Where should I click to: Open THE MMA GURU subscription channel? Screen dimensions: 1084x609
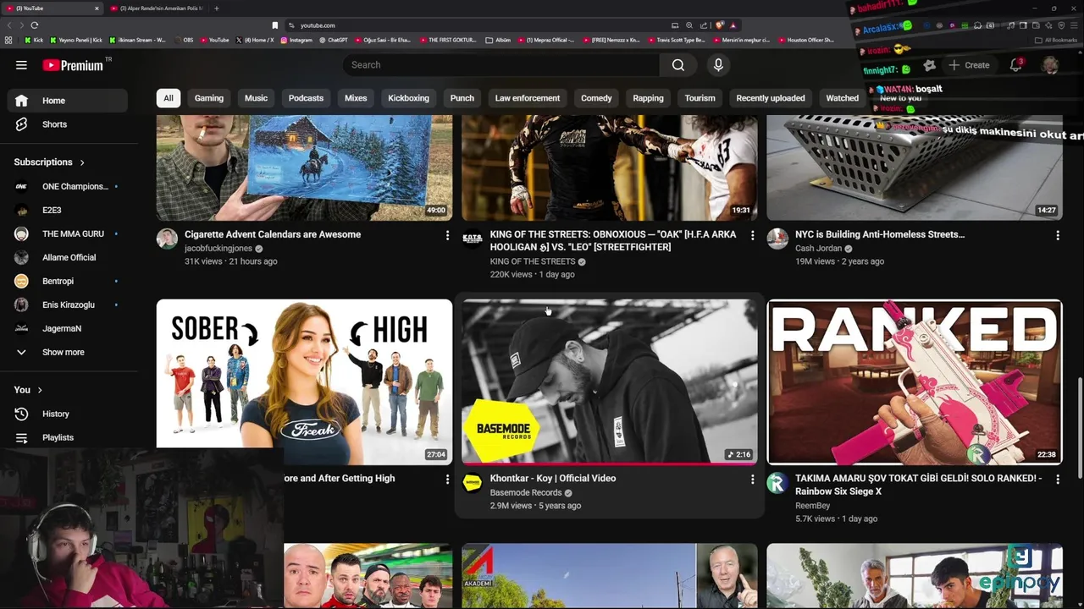(67, 233)
